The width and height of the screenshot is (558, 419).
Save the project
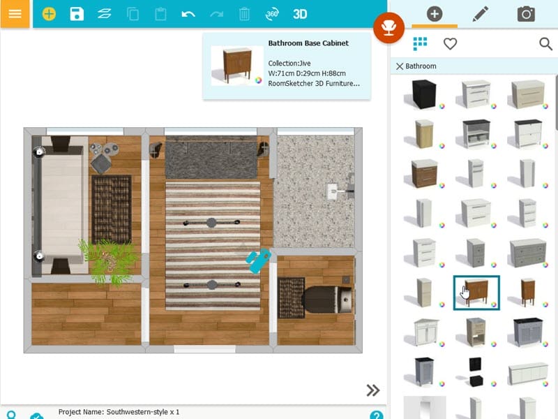(77, 13)
